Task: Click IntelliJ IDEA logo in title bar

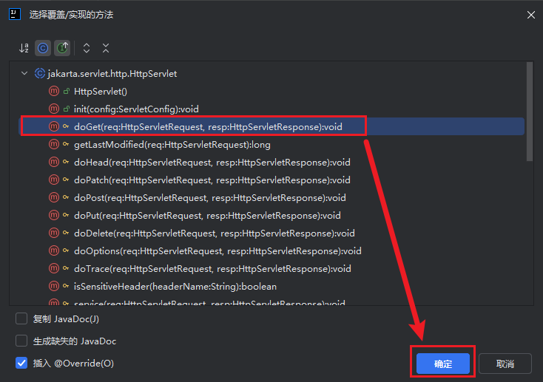Action: point(15,15)
